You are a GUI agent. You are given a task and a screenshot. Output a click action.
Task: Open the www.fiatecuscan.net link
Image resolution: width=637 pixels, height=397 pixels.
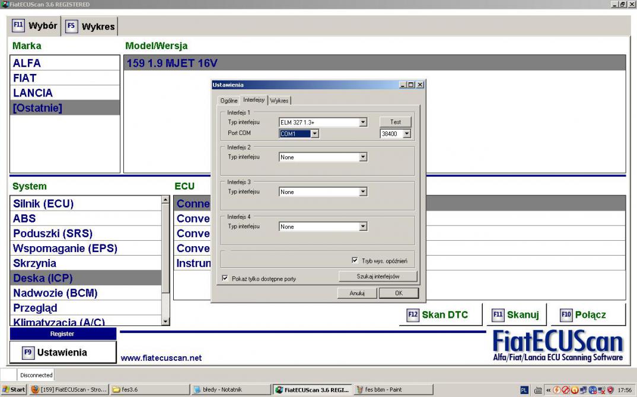click(x=161, y=358)
